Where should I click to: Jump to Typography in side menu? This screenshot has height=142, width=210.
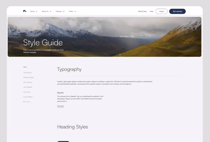coord(27,73)
